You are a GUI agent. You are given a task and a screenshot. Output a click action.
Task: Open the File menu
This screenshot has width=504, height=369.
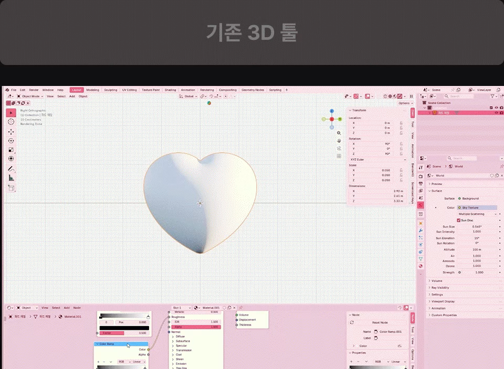(14, 90)
